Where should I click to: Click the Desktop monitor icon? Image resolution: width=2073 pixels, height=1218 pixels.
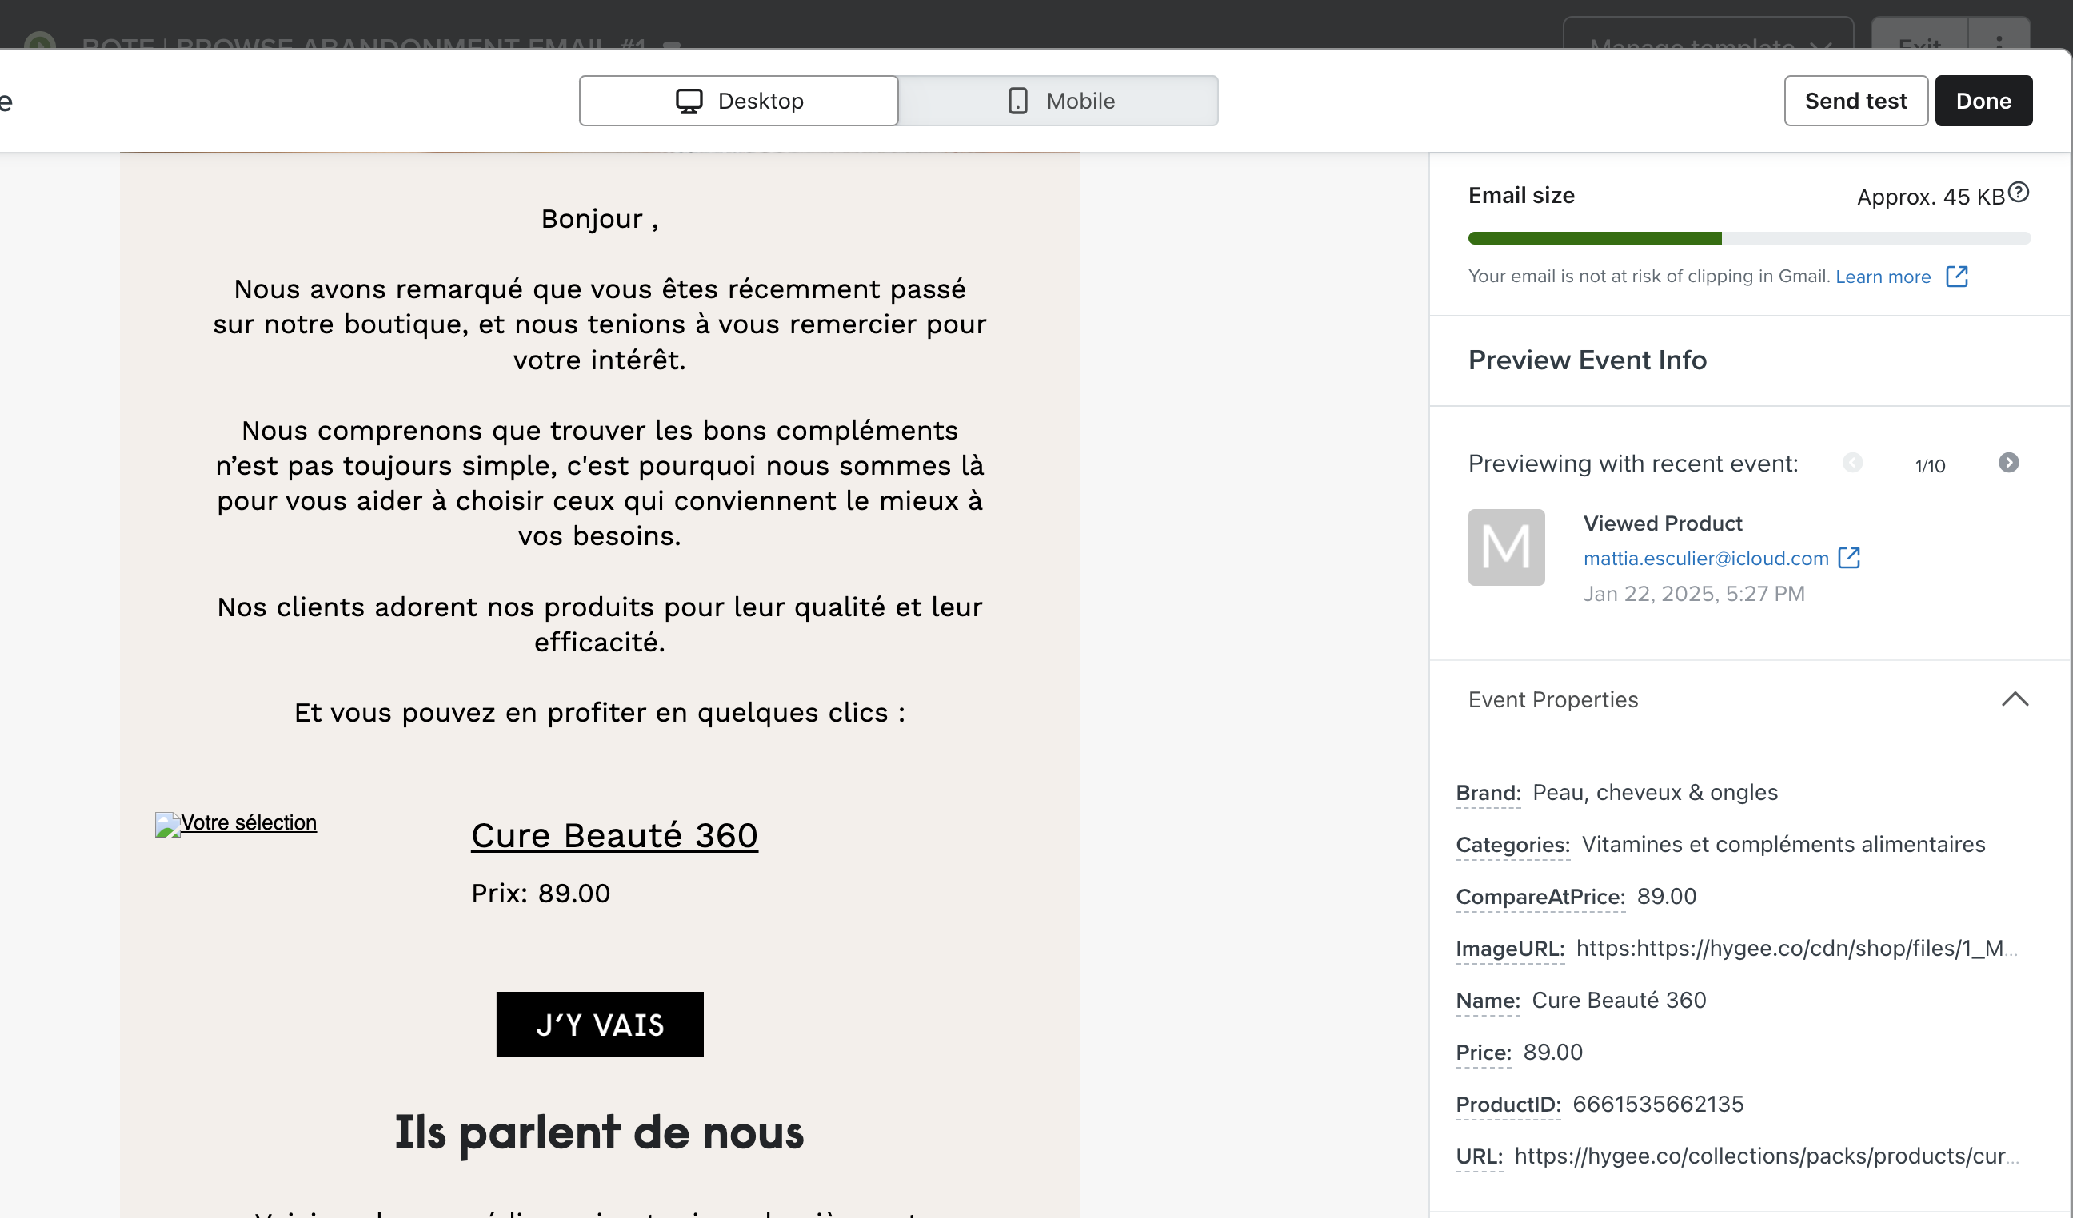[x=689, y=101]
